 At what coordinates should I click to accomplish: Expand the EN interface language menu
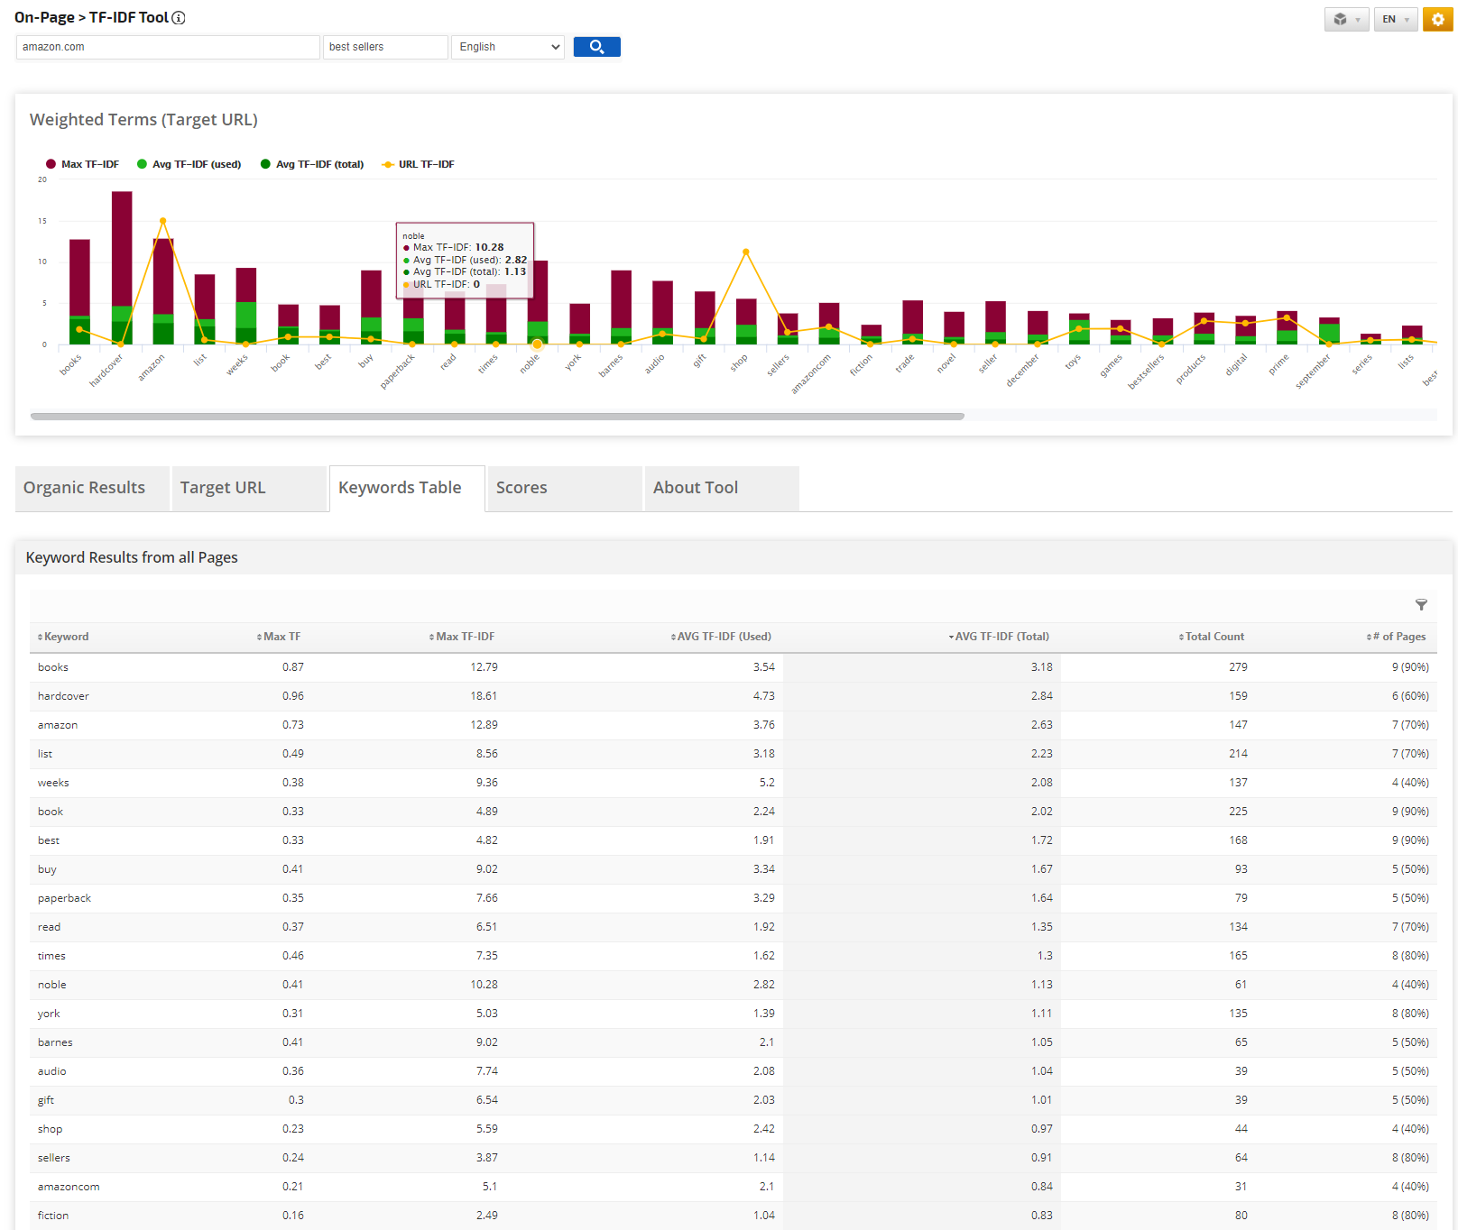[x=1395, y=19]
